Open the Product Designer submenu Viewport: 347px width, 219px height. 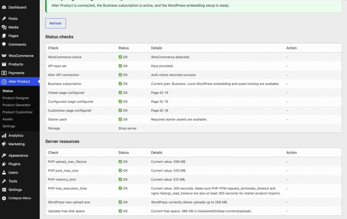[x=16, y=98]
